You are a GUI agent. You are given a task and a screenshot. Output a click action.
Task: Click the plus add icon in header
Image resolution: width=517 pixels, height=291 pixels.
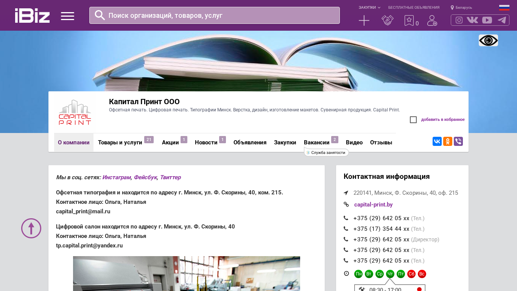(364, 20)
